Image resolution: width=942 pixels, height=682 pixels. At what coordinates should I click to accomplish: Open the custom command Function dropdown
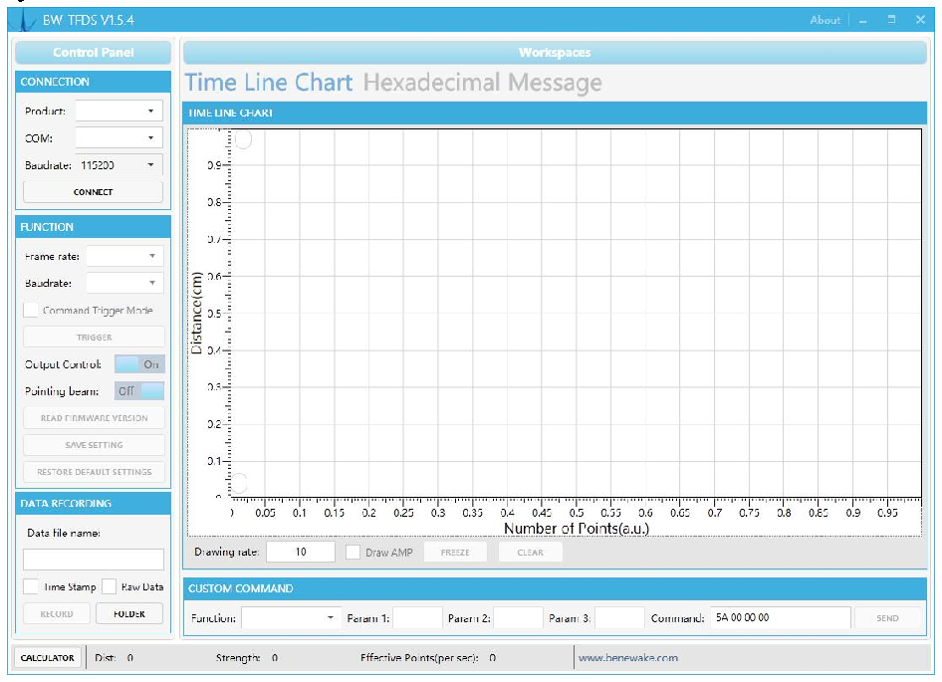click(291, 617)
